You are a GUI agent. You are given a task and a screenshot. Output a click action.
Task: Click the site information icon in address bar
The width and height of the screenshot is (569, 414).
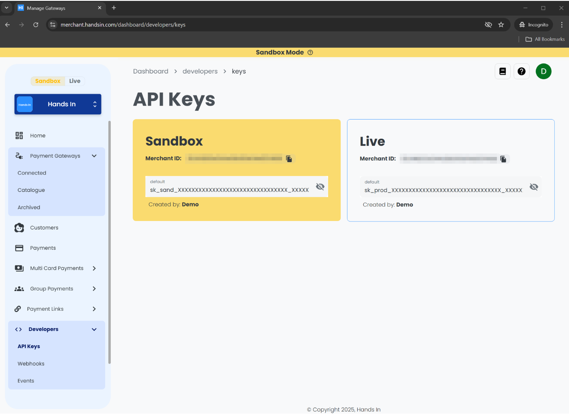[x=53, y=25]
